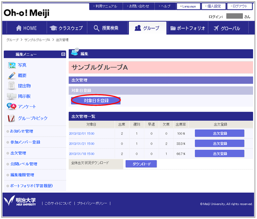This screenshot has width=257, height=219.
Task: Click the 33.3 % attendance rate cell
Action: (x=181, y=144)
